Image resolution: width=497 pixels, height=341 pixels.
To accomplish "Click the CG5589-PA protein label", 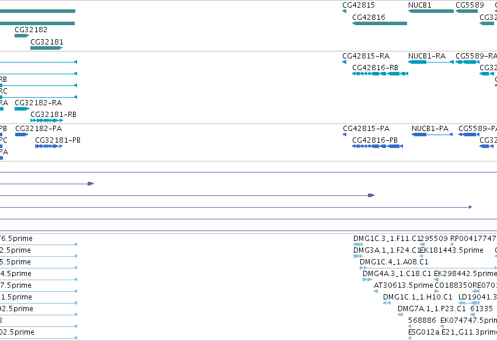I will [478, 128].
